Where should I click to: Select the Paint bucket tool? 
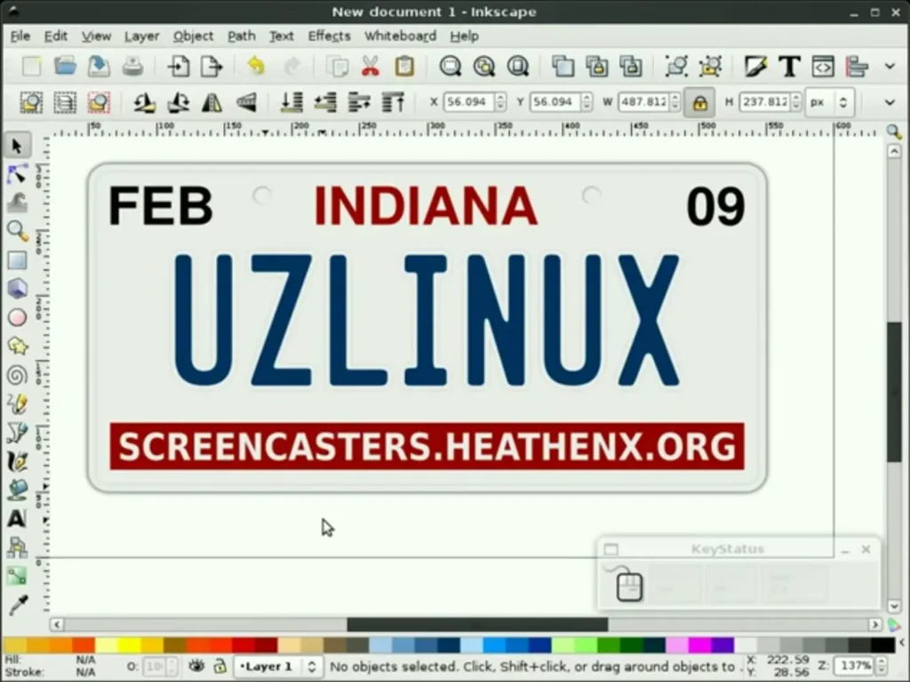17,490
